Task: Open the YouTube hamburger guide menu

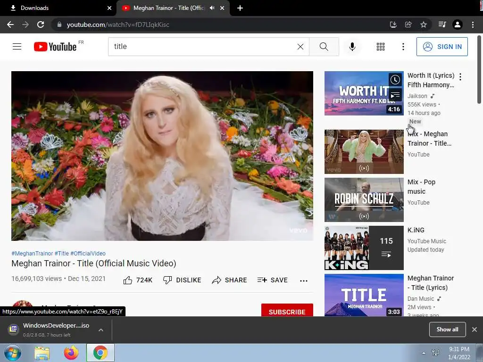Action: [x=17, y=47]
